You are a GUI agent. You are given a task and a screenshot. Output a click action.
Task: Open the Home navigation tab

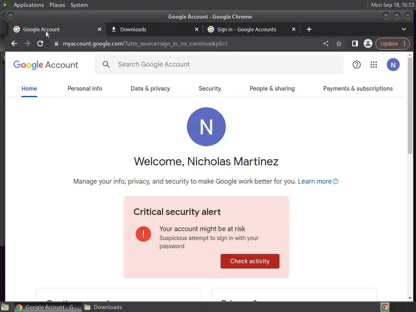point(29,89)
